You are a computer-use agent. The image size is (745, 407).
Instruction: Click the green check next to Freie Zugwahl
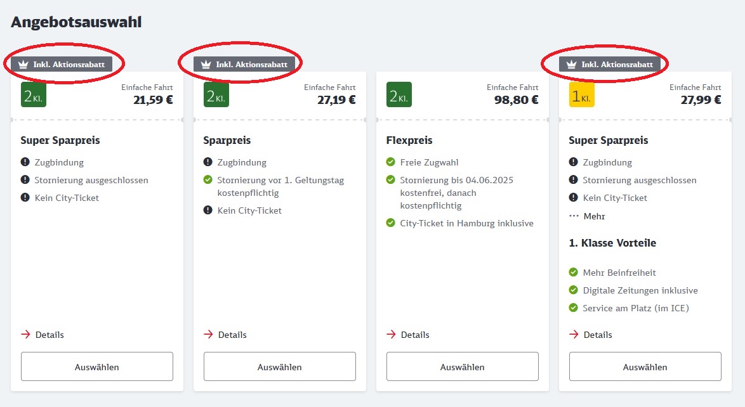(390, 162)
